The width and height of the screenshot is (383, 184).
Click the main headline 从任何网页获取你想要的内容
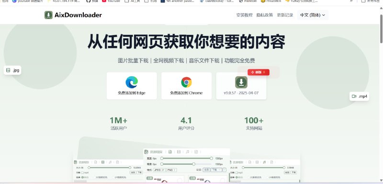click(x=186, y=42)
